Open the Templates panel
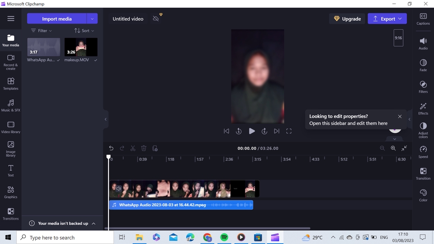434x244 pixels. 11,84
